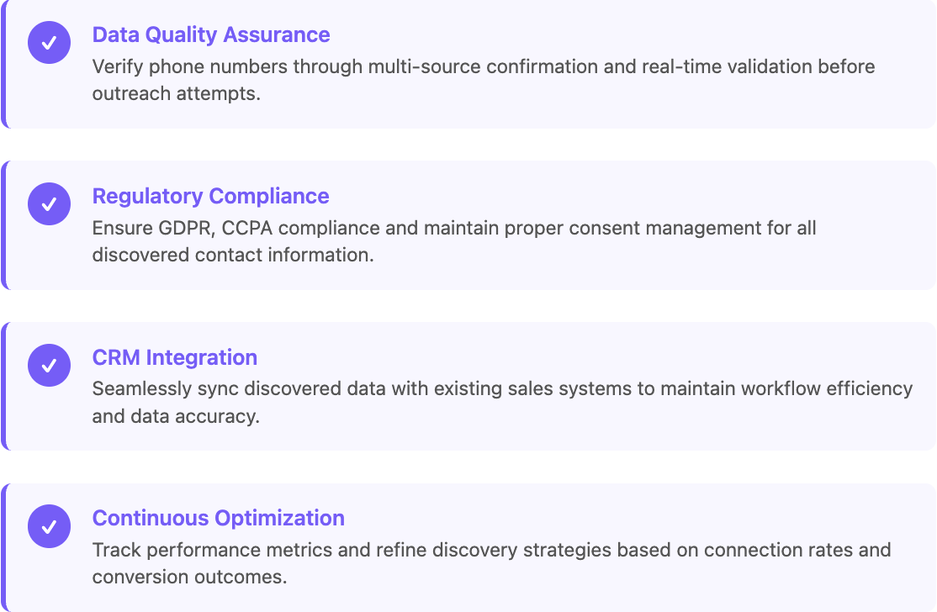This screenshot has height=612, width=937.
Task: Click the checkmark icon beside Data Quality Assurance
Action: point(49,42)
